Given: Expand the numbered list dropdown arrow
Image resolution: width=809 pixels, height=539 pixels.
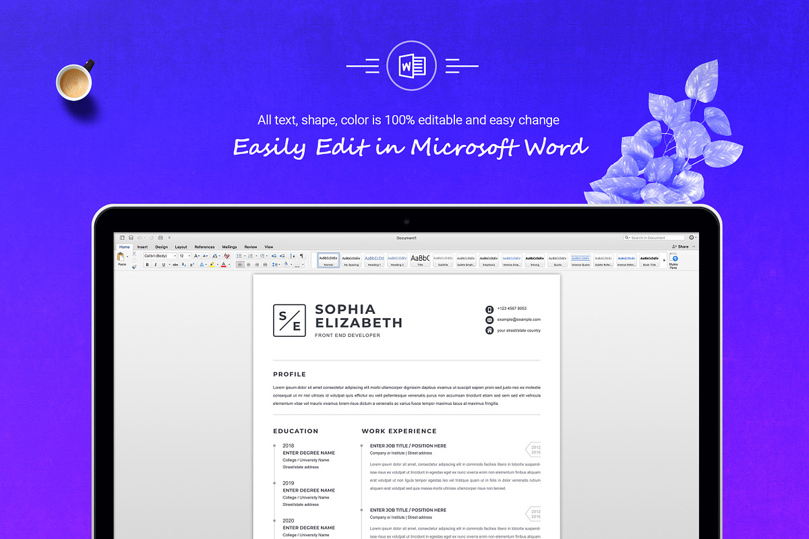Looking at the screenshot, I should pyautogui.click(x=256, y=256).
